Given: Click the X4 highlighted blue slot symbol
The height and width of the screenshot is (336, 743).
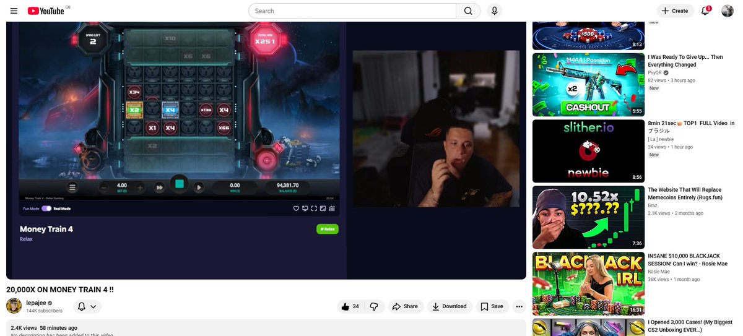Looking at the screenshot, I should (170, 110).
